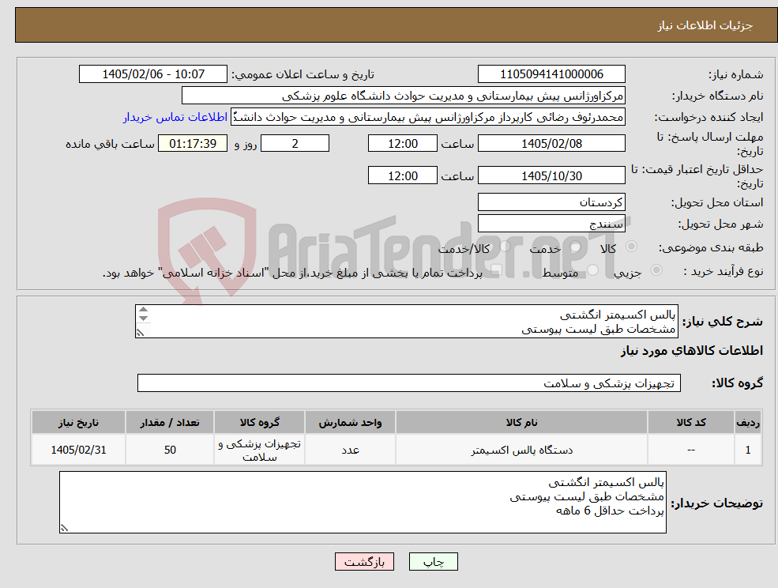Click the item name دستگاه پالس اکسیمتر cell
The image size is (778, 588).
click(521, 450)
